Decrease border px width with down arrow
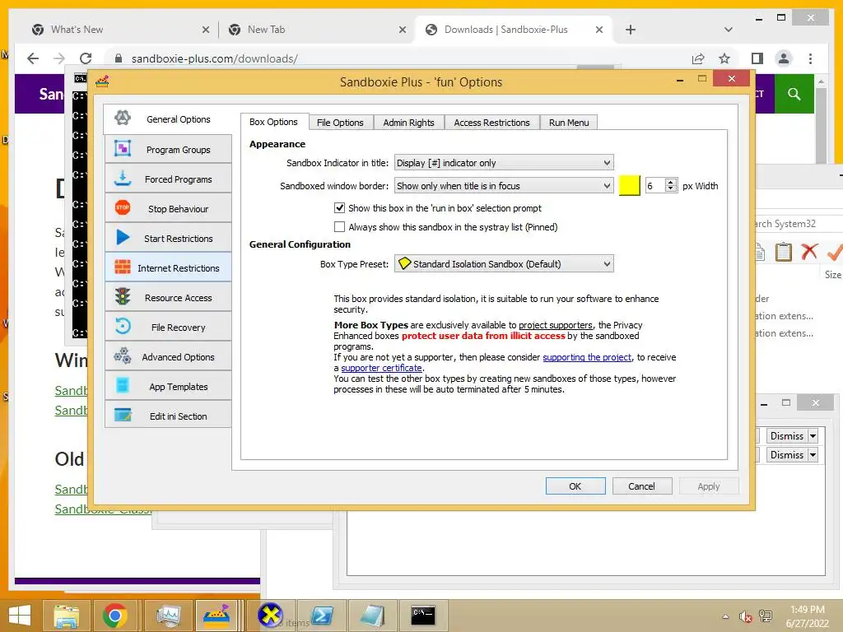This screenshot has width=843, height=632. click(670, 189)
